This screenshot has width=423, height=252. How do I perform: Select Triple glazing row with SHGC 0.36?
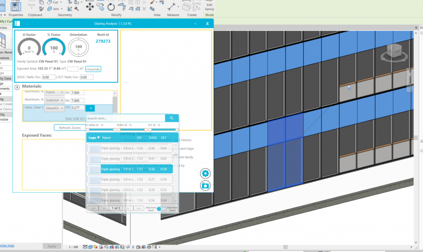[x=130, y=169]
